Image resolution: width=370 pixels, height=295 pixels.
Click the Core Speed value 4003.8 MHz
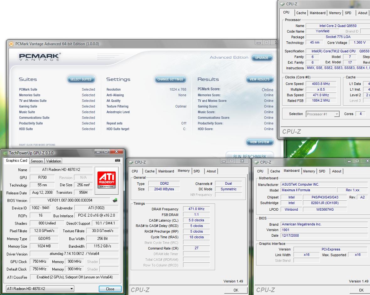321,84
